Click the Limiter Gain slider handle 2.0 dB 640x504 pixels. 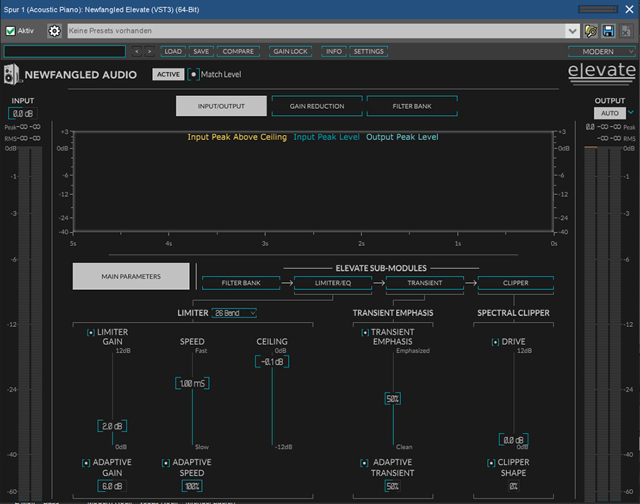click(112, 426)
